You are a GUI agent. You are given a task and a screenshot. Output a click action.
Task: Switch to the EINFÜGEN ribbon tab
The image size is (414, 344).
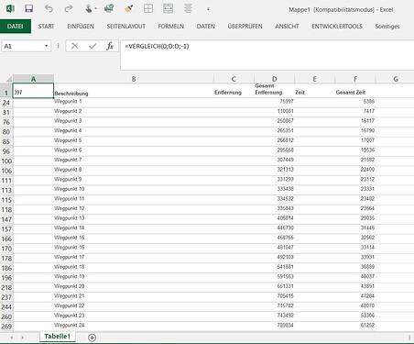(81, 27)
